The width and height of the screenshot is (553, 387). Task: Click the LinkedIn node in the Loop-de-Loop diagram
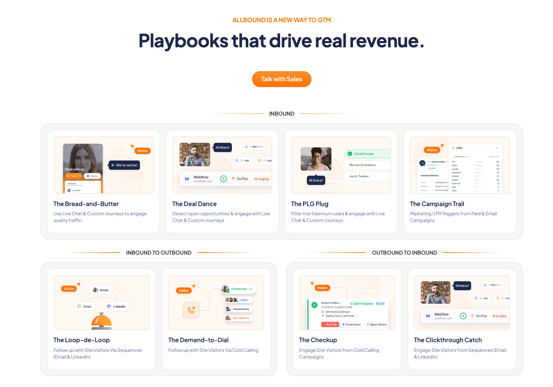coord(116,306)
